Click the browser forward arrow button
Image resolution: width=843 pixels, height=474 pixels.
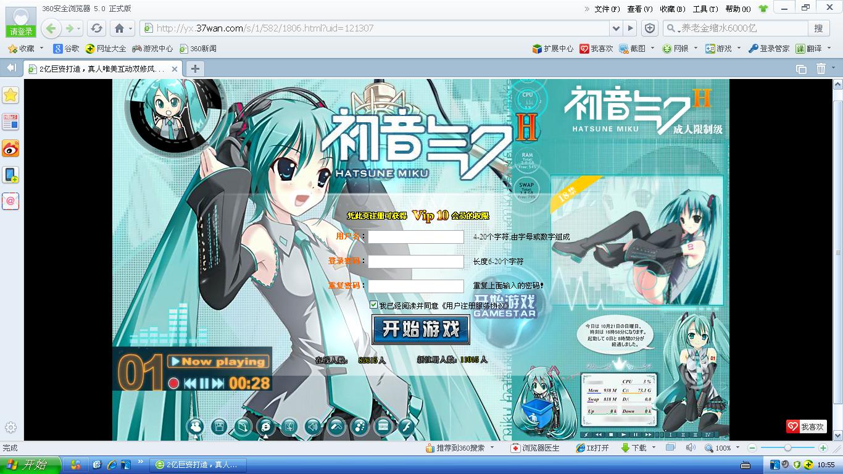click(x=70, y=28)
